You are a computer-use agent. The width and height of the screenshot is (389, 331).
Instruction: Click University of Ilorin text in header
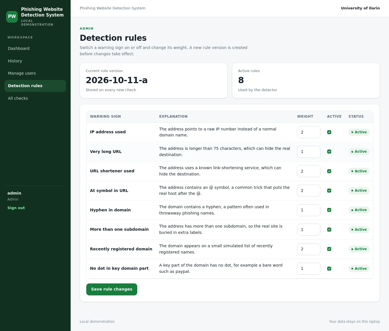pos(360,8)
